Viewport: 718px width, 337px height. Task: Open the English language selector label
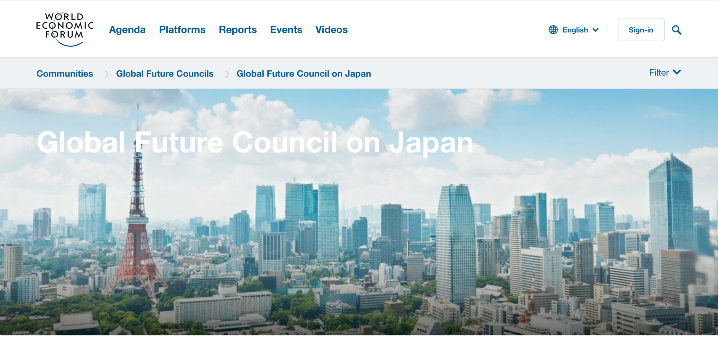coord(575,30)
